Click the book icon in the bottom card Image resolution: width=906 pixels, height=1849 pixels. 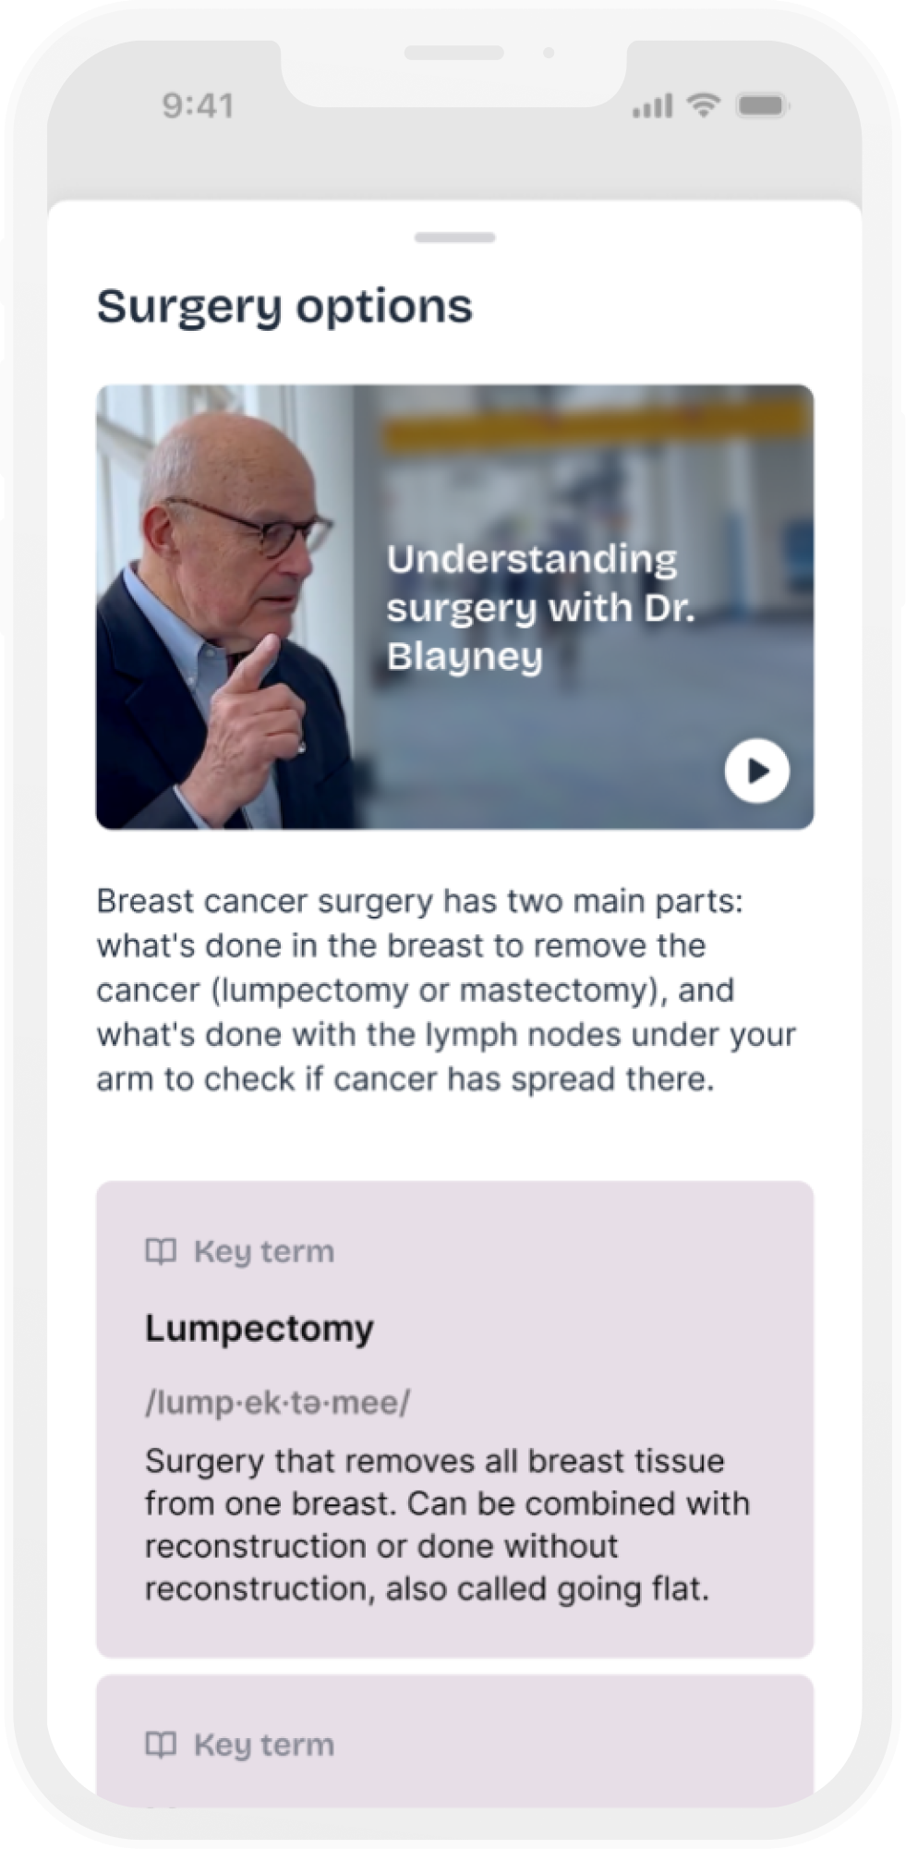click(161, 1745)
